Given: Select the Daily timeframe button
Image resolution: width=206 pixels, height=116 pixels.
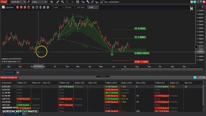Looking at the screenshot, I should click(93, 7).
